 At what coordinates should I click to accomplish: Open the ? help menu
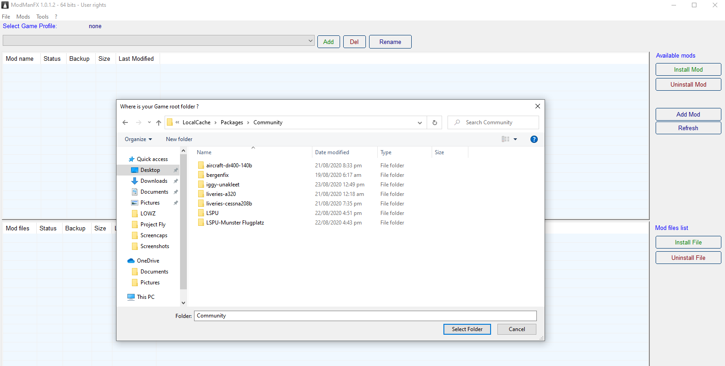(x=56, y=17)
